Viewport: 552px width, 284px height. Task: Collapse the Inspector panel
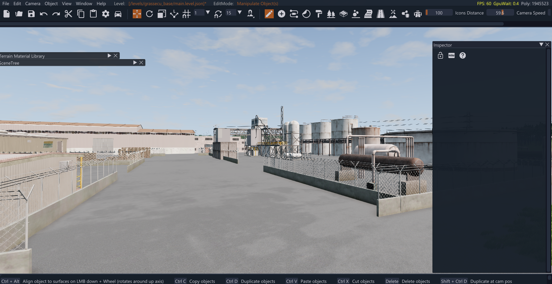(x=541, y=45)
